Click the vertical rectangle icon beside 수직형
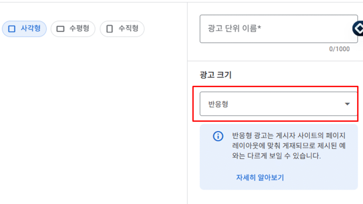The height and width of the screenshot is (204, 363). (110, 29)
